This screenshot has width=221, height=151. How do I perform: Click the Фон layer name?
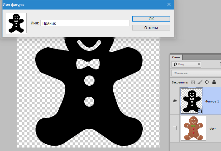(213, 128)
